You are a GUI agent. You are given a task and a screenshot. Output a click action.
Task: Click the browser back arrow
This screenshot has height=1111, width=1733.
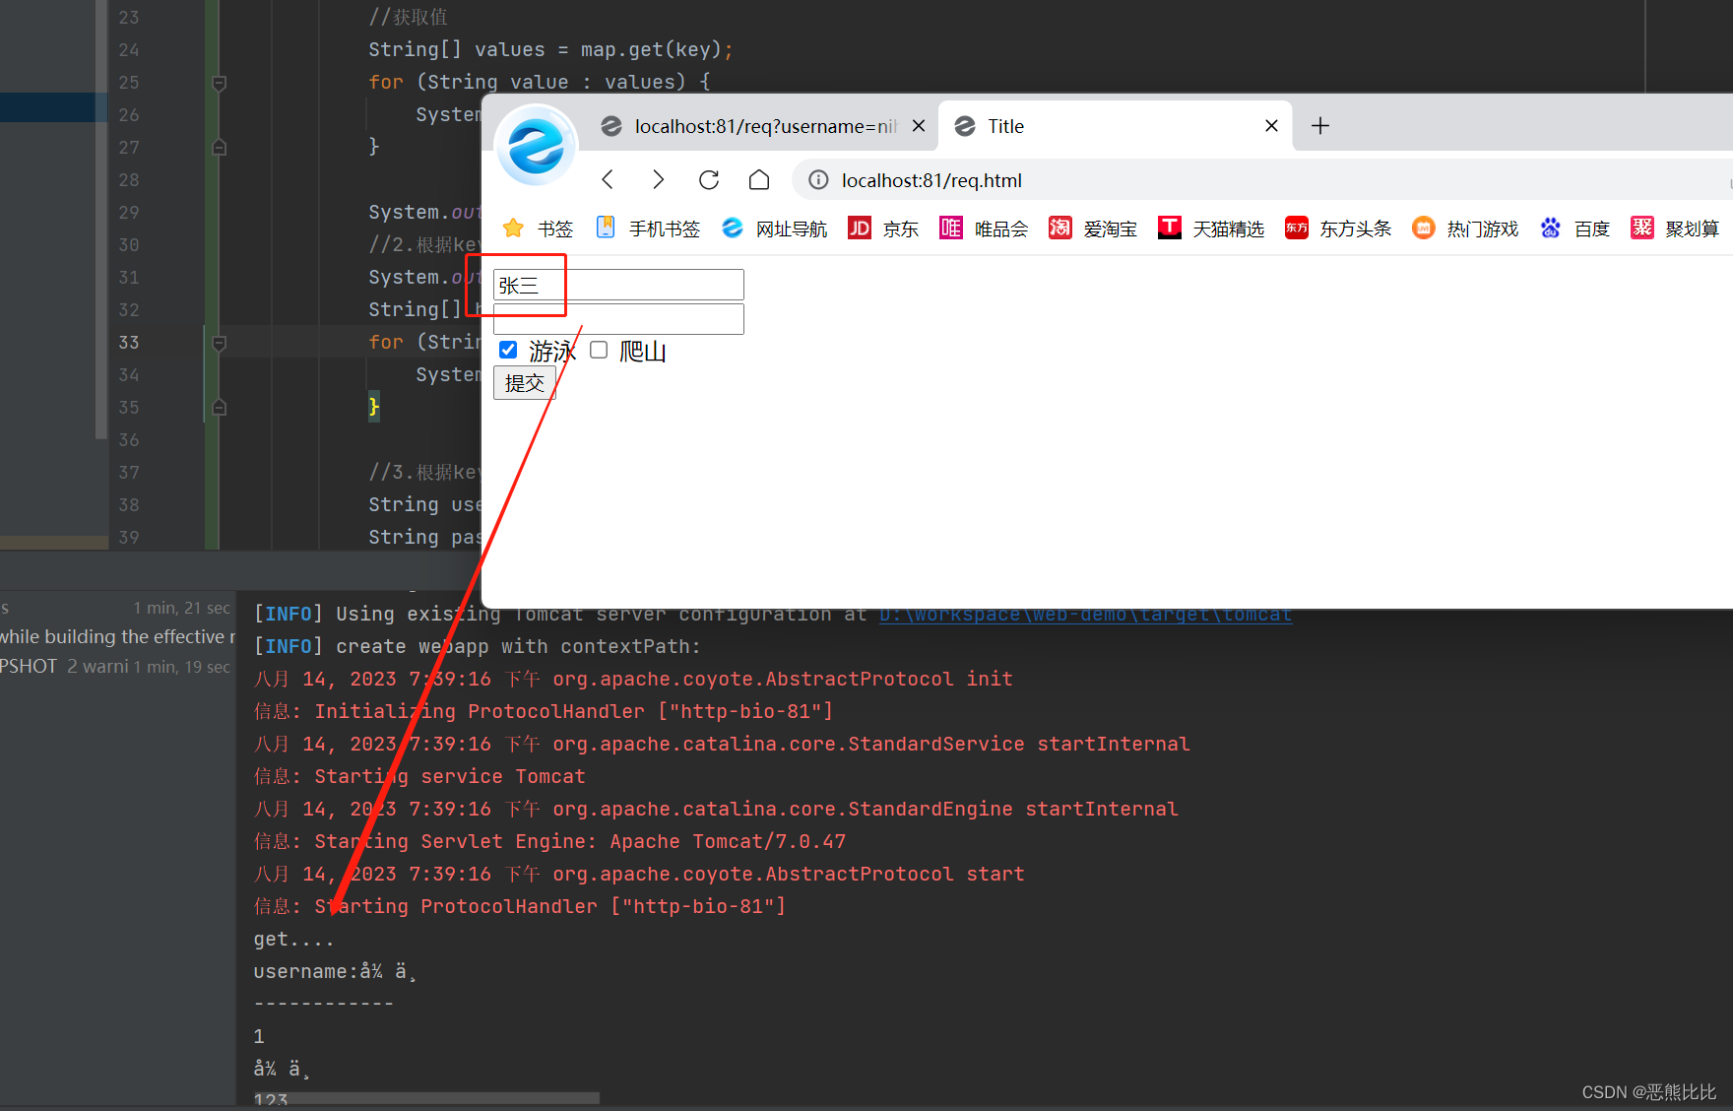click(608, 179)
